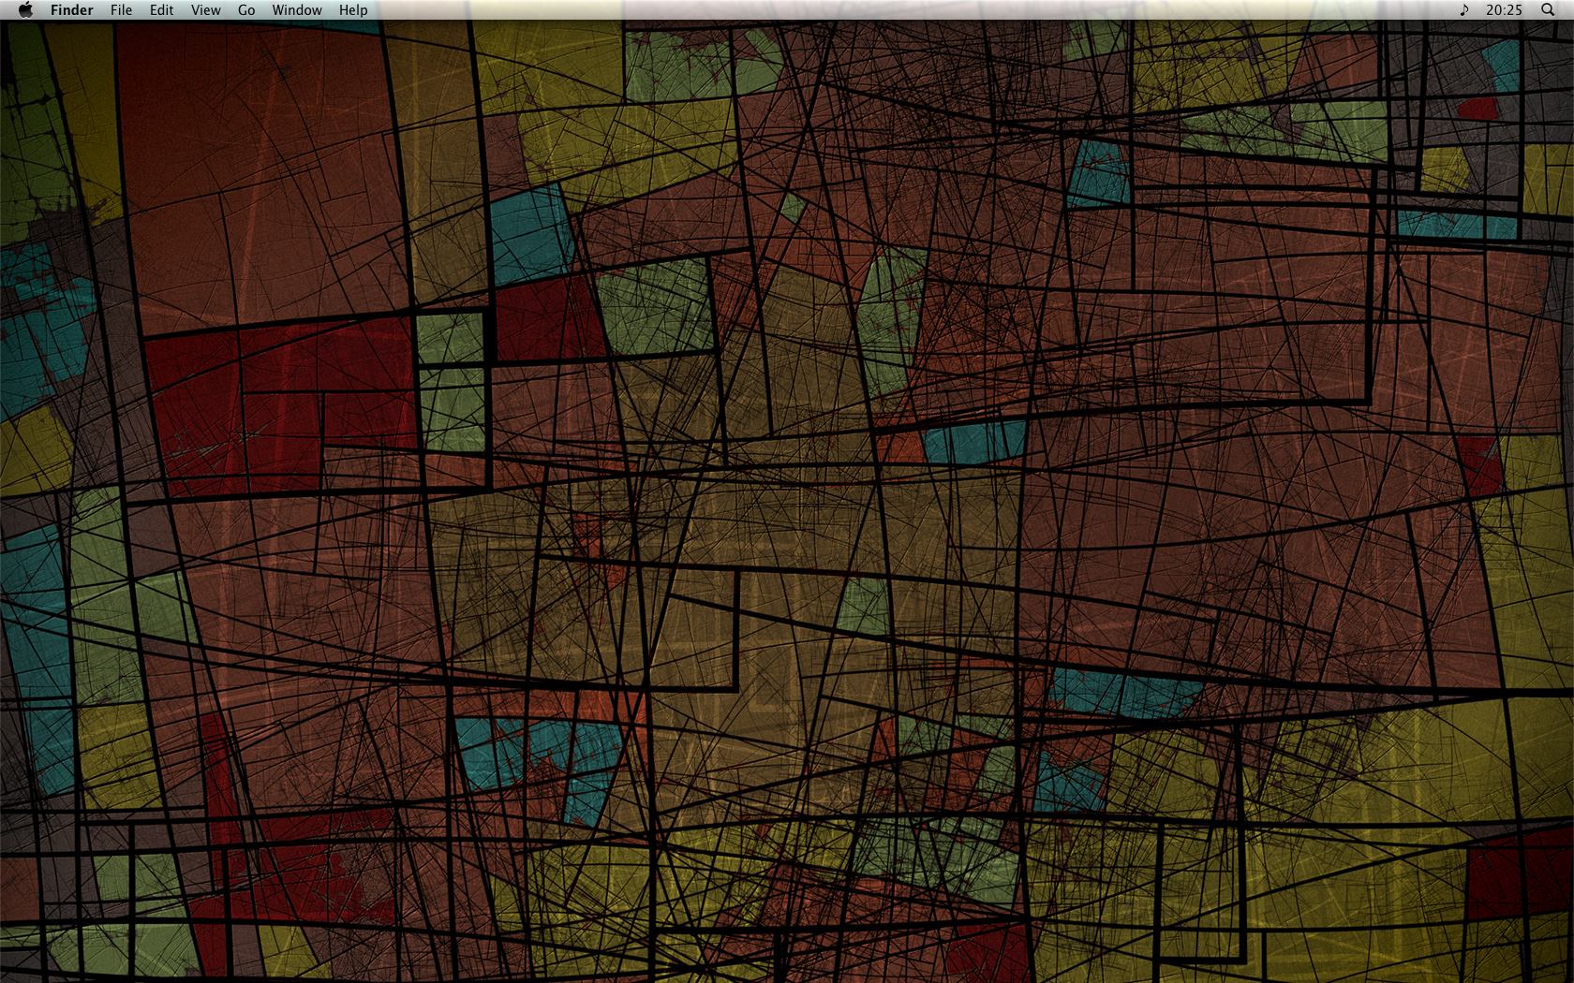
Task: Open the Help menu
Action: point(353,9)
